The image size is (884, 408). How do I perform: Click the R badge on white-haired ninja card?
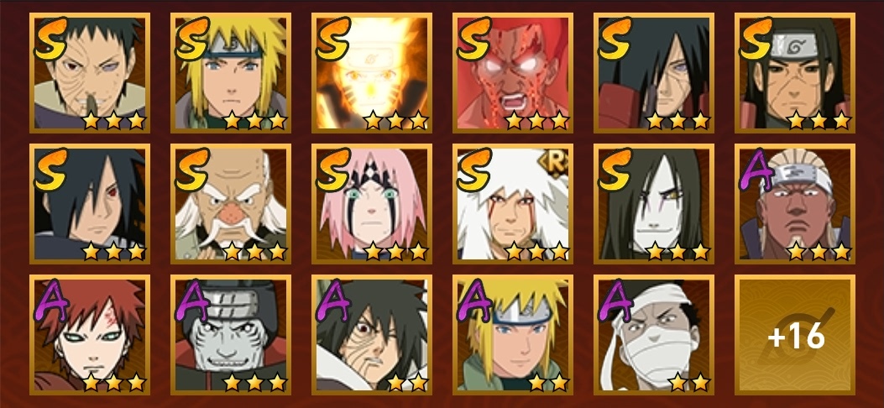552,164
